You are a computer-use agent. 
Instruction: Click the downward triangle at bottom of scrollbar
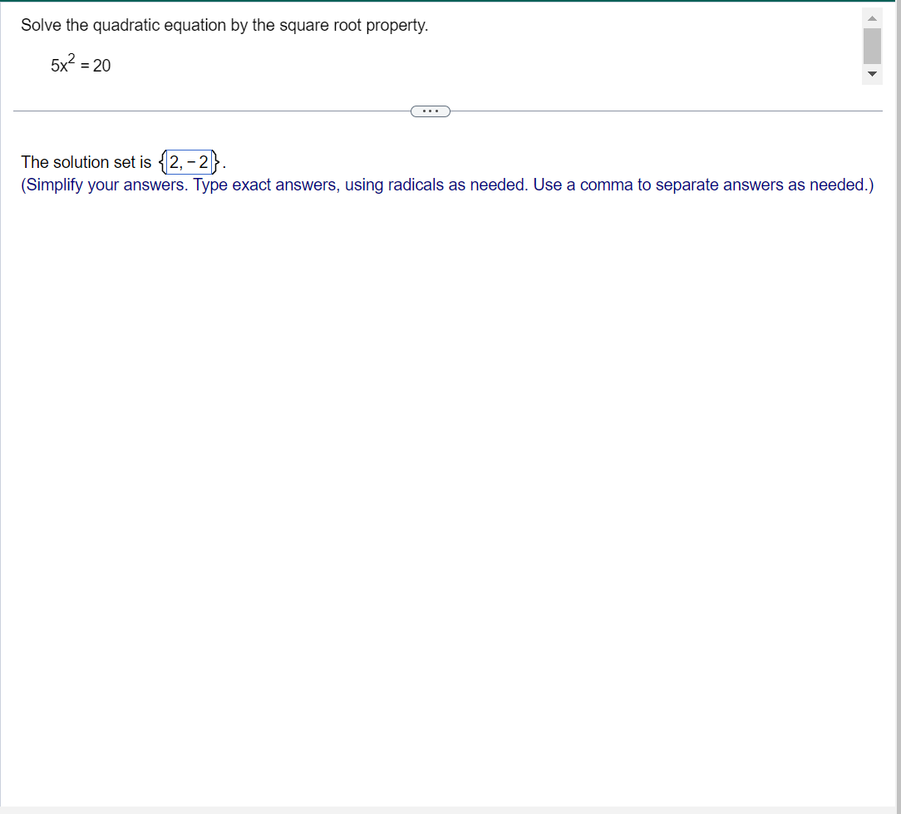point(871,74)
